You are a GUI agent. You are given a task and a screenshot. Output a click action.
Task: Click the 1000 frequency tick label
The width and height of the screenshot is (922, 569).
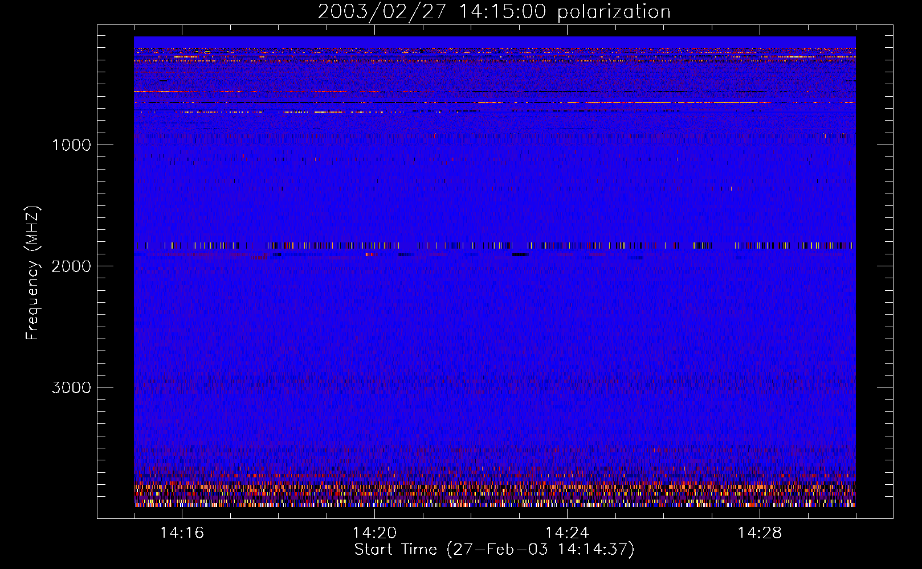point(71,145)
